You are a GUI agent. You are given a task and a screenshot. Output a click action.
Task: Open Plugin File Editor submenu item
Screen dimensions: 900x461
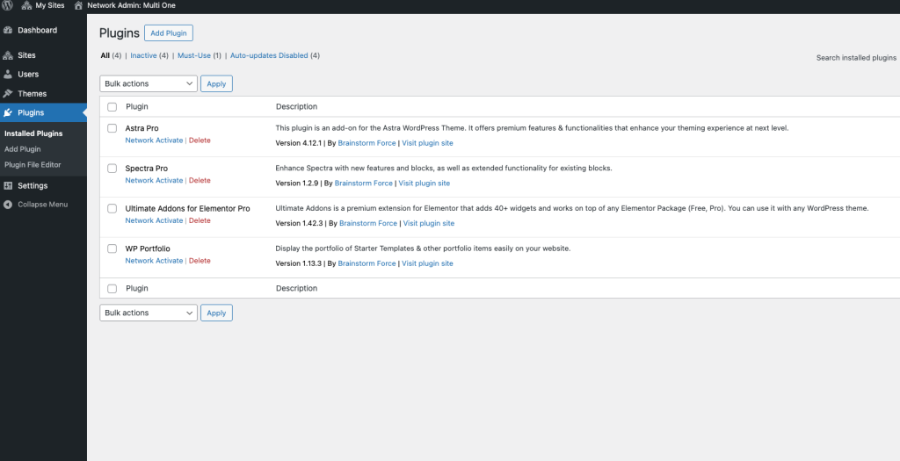[x=33, y=164]
